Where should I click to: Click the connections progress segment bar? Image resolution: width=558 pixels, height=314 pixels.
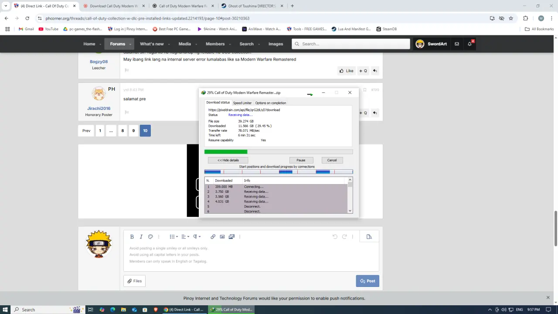(x=279, y=172)
